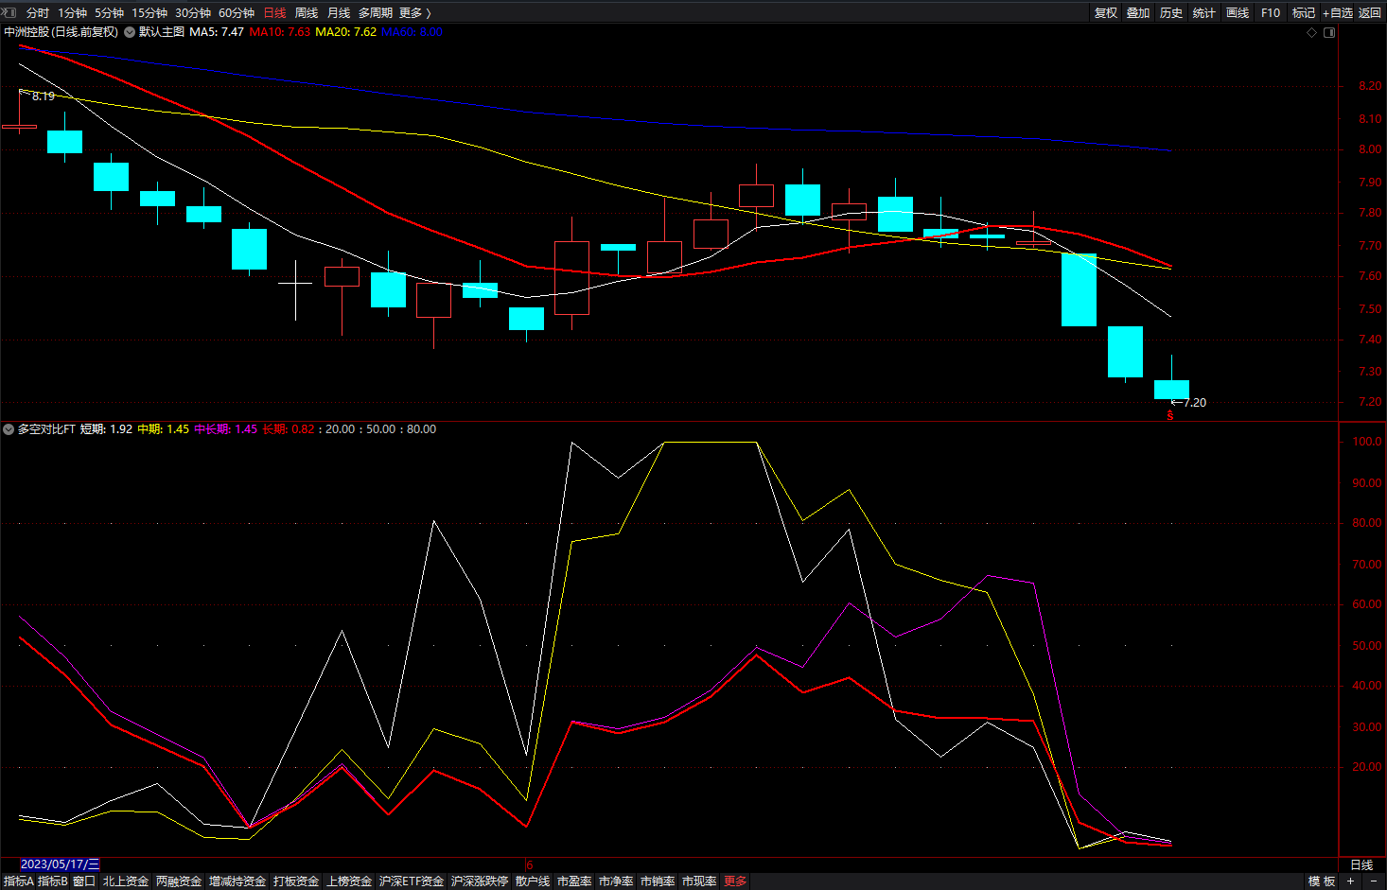Click the 7.20 low price annotation
The height and width of the screenshot is (890, 1387).
click(1195, 403)
